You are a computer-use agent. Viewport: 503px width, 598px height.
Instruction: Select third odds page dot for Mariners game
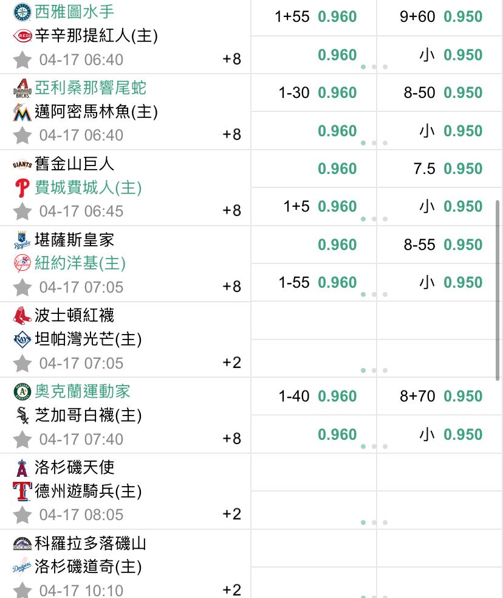(385, 67)
